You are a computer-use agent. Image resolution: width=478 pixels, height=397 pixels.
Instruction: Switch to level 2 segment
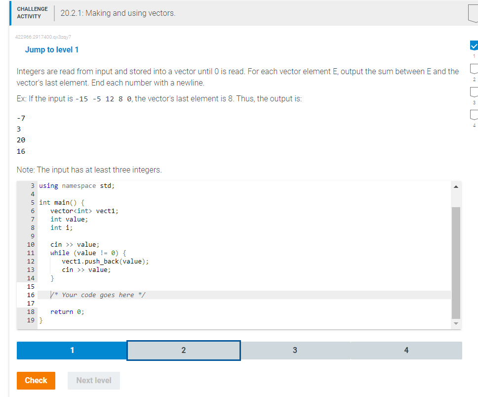point(183,350)
